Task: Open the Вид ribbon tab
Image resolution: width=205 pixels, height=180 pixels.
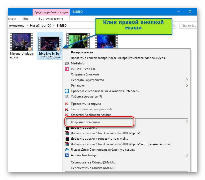Action: click(26, 19)
